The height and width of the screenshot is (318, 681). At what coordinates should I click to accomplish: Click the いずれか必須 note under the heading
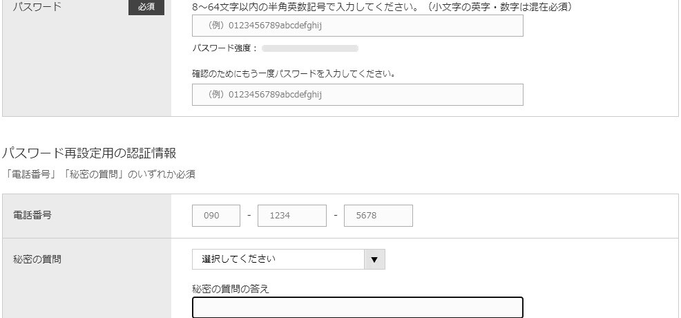[99, 174]
